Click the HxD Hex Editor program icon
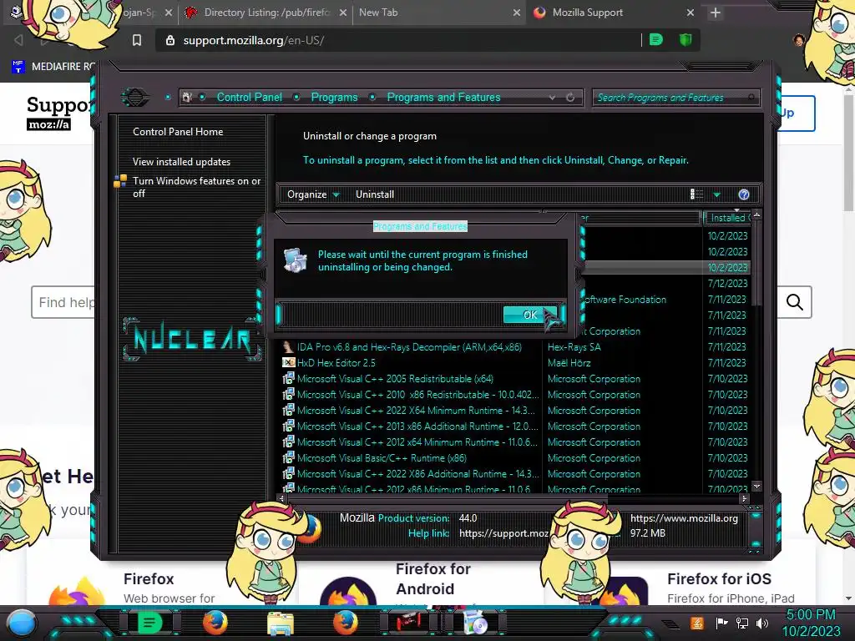Viewport: 855px width, 641px height. 288,362
